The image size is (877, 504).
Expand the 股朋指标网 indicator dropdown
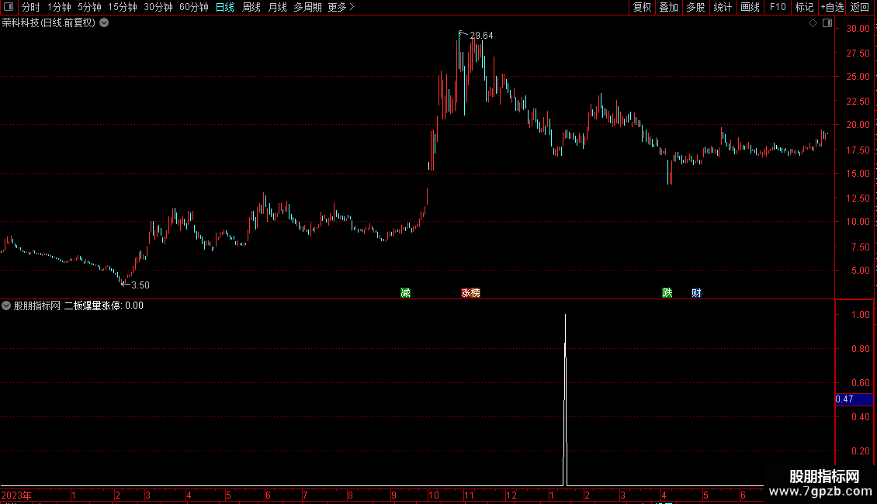[x=6, y=306]
